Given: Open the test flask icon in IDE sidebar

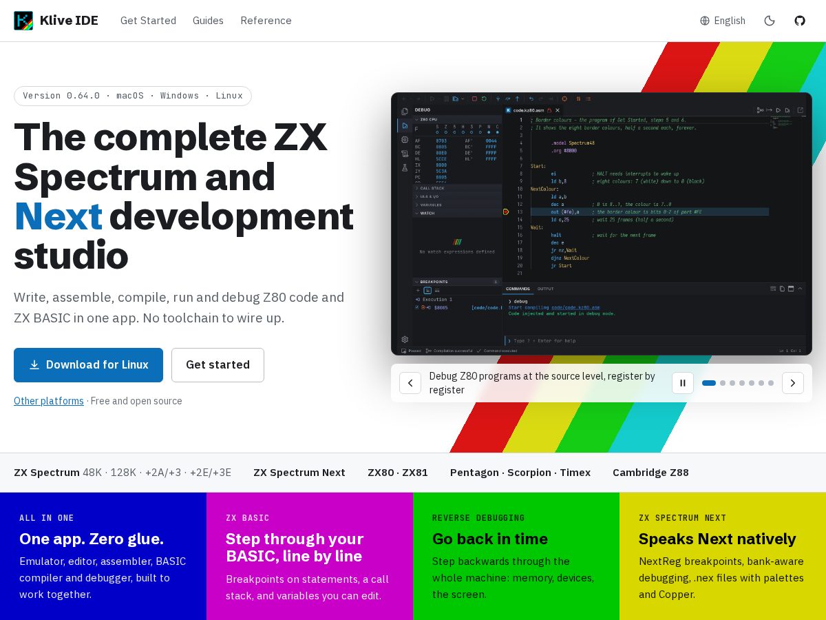Looking at the screenshot, I should click(405, 167).
